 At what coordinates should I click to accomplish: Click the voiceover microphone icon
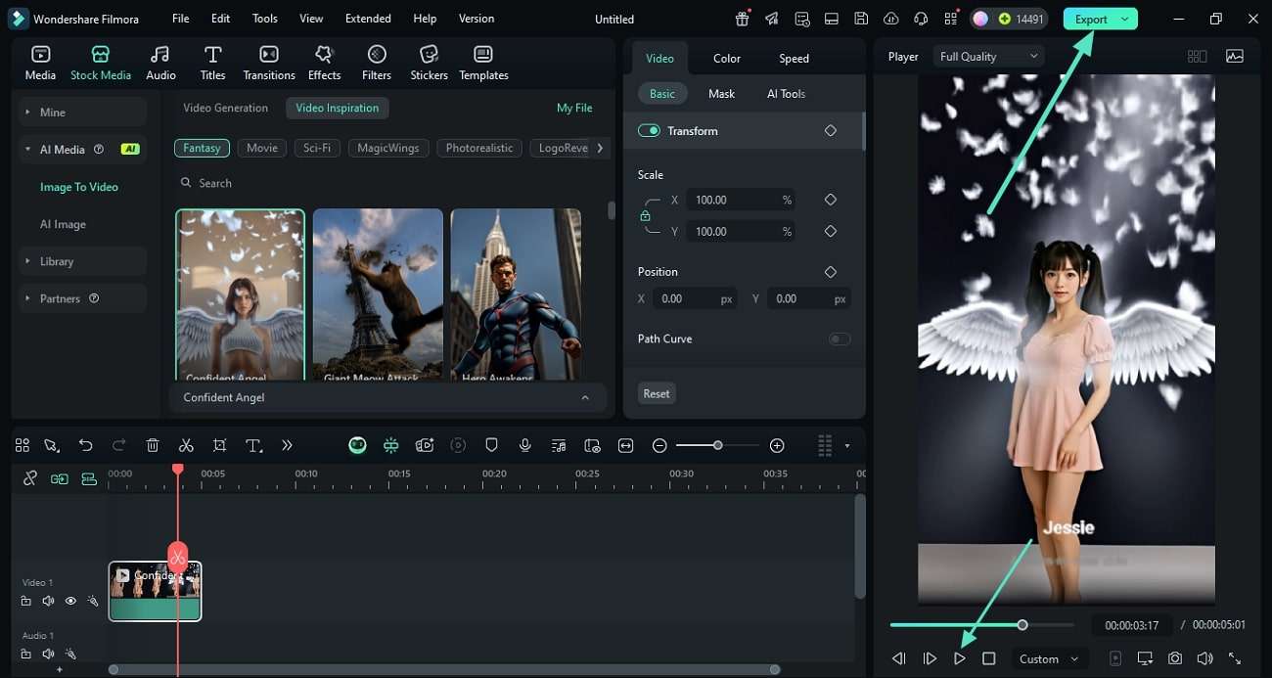click(x=525, y=445)
